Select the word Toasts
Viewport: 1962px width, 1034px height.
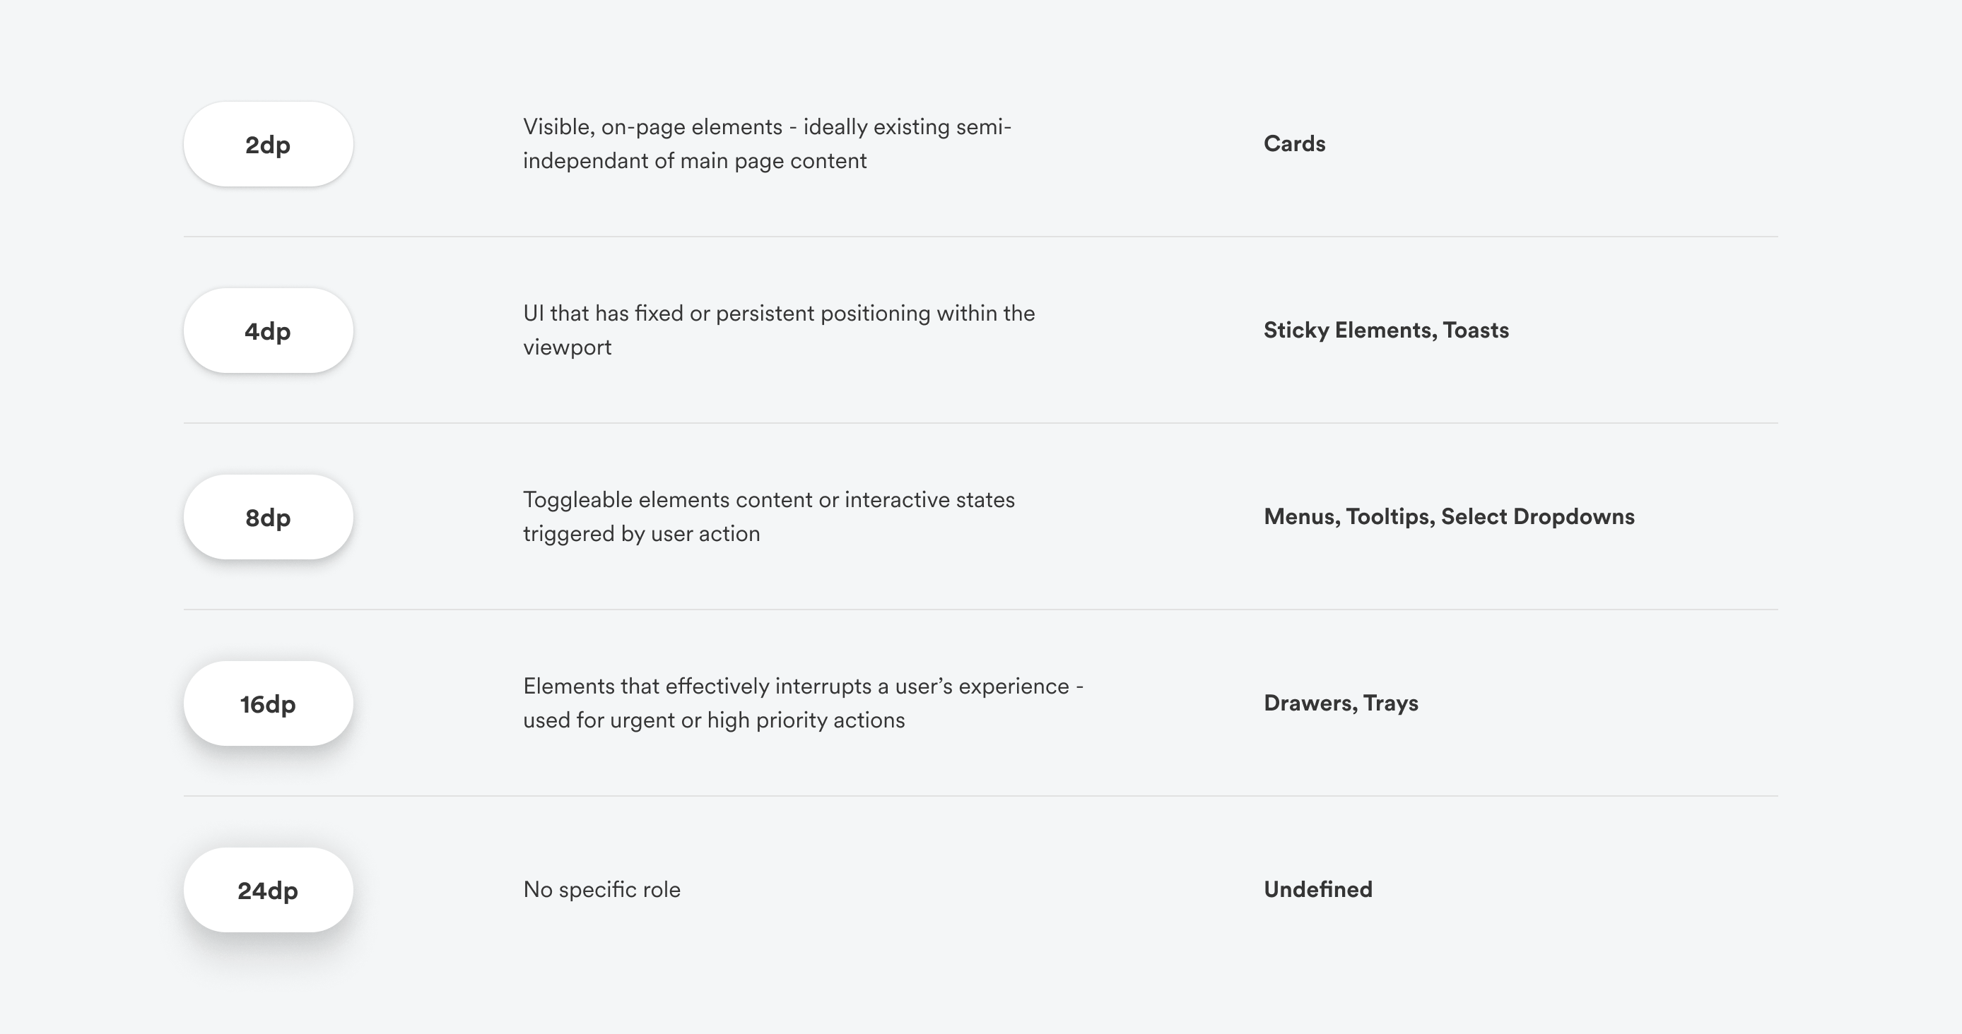pos(1475,331)
